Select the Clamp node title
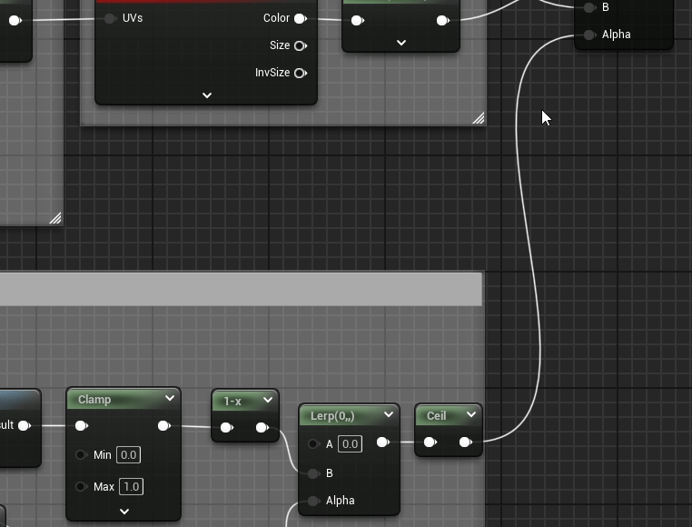Image resolution: width=692 pixels, height=527 pixels. [95, 400]
